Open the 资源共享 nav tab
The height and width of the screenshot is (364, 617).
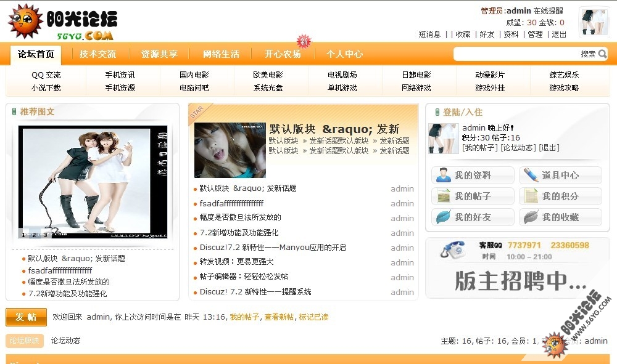(159, 54)
